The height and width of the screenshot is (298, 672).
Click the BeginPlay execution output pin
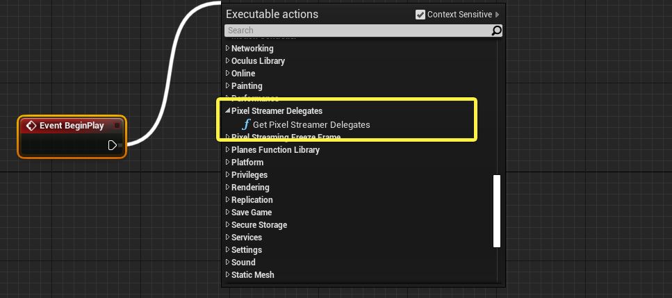[x=113, y=145]
